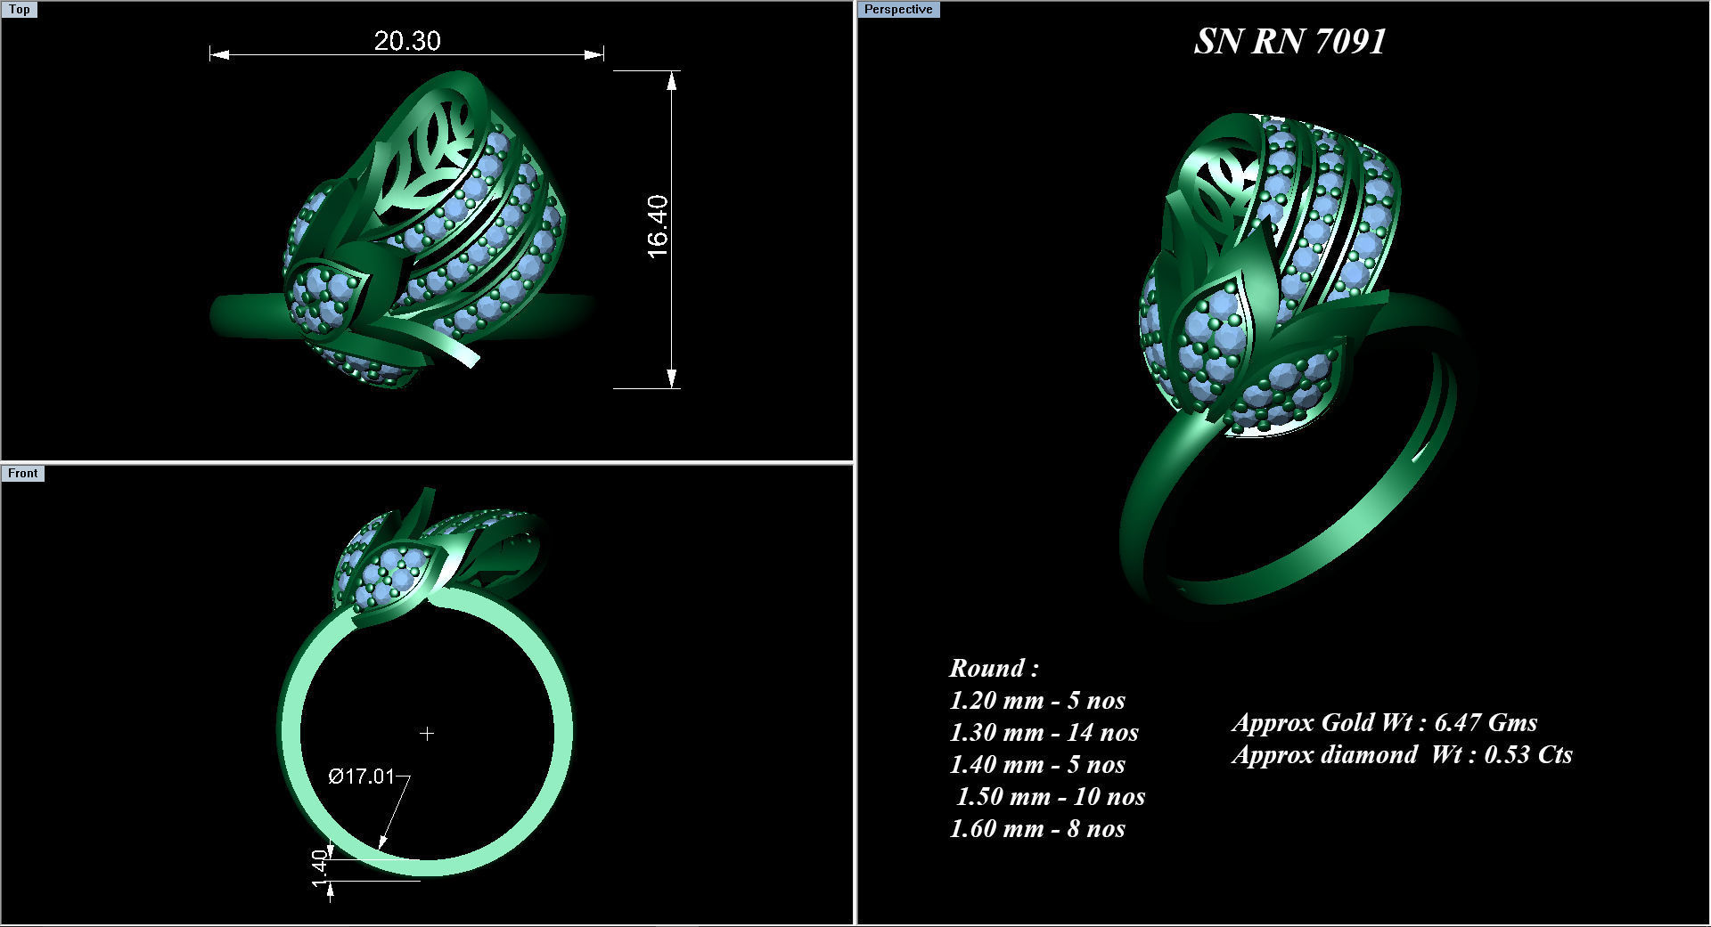The image size is (1711, 927).
Task: Click the '1.40 mm - 5 nos' line
Action: click(1037, 764)
